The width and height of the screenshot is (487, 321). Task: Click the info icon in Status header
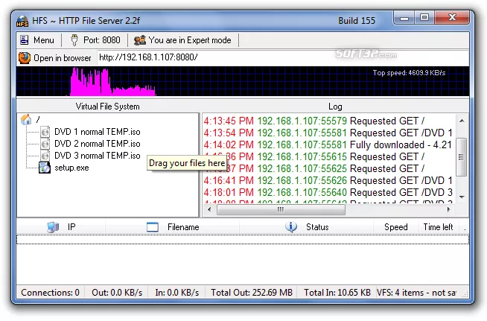291,227
